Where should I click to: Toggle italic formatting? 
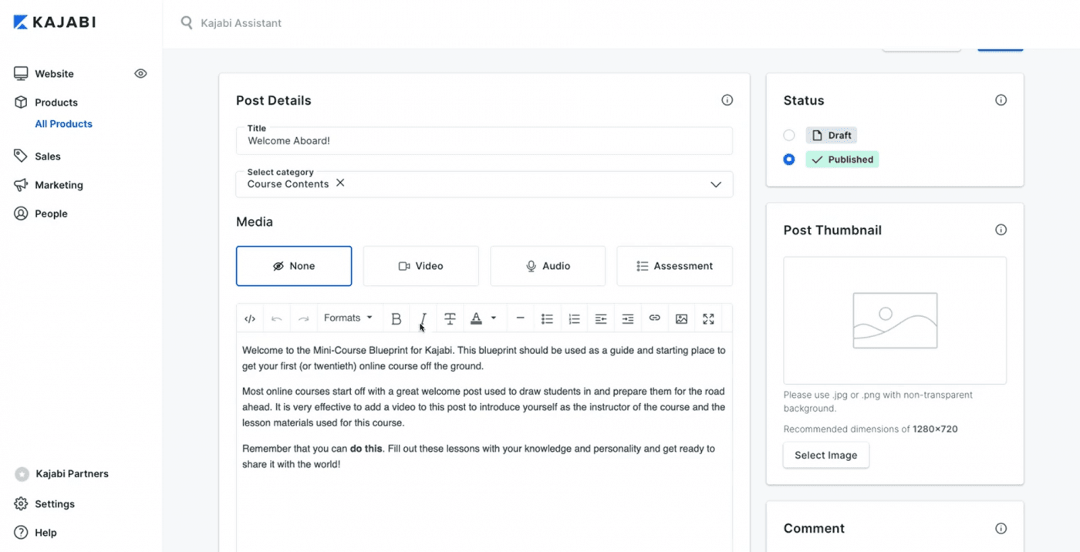coord(423,318)
